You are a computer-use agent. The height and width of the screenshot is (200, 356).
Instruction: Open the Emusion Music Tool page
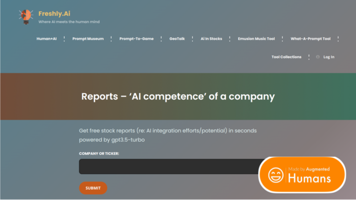pos(256,39)
